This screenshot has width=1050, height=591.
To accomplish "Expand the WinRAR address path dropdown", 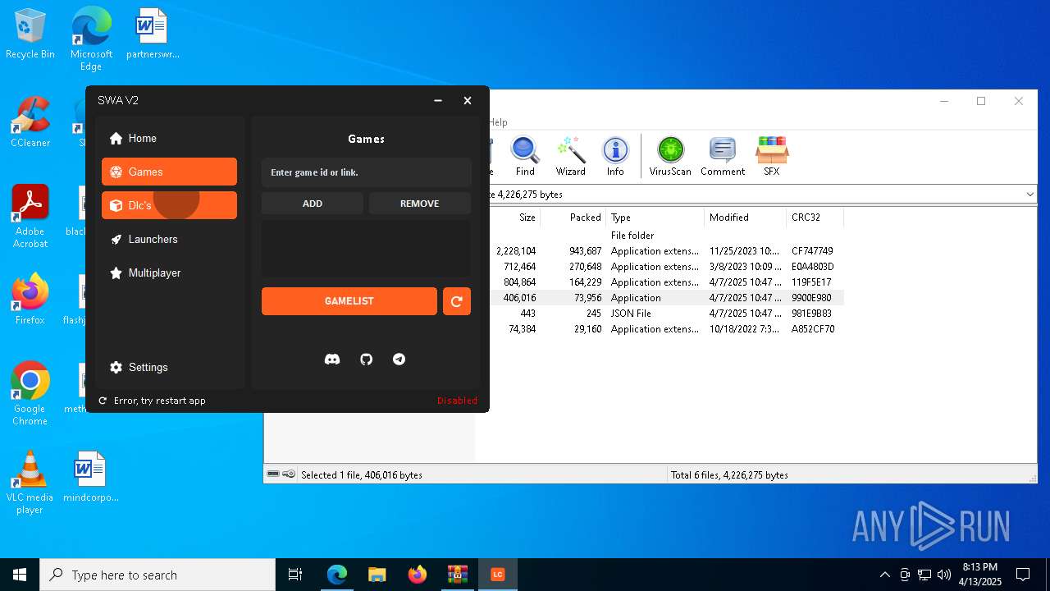I will pos(1029,195).
